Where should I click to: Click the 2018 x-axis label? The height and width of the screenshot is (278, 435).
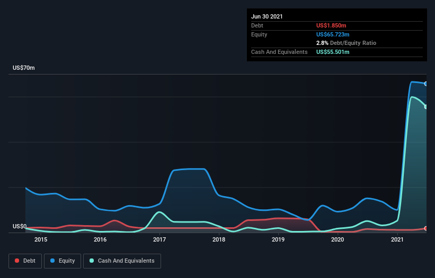(x=219, y=239)
